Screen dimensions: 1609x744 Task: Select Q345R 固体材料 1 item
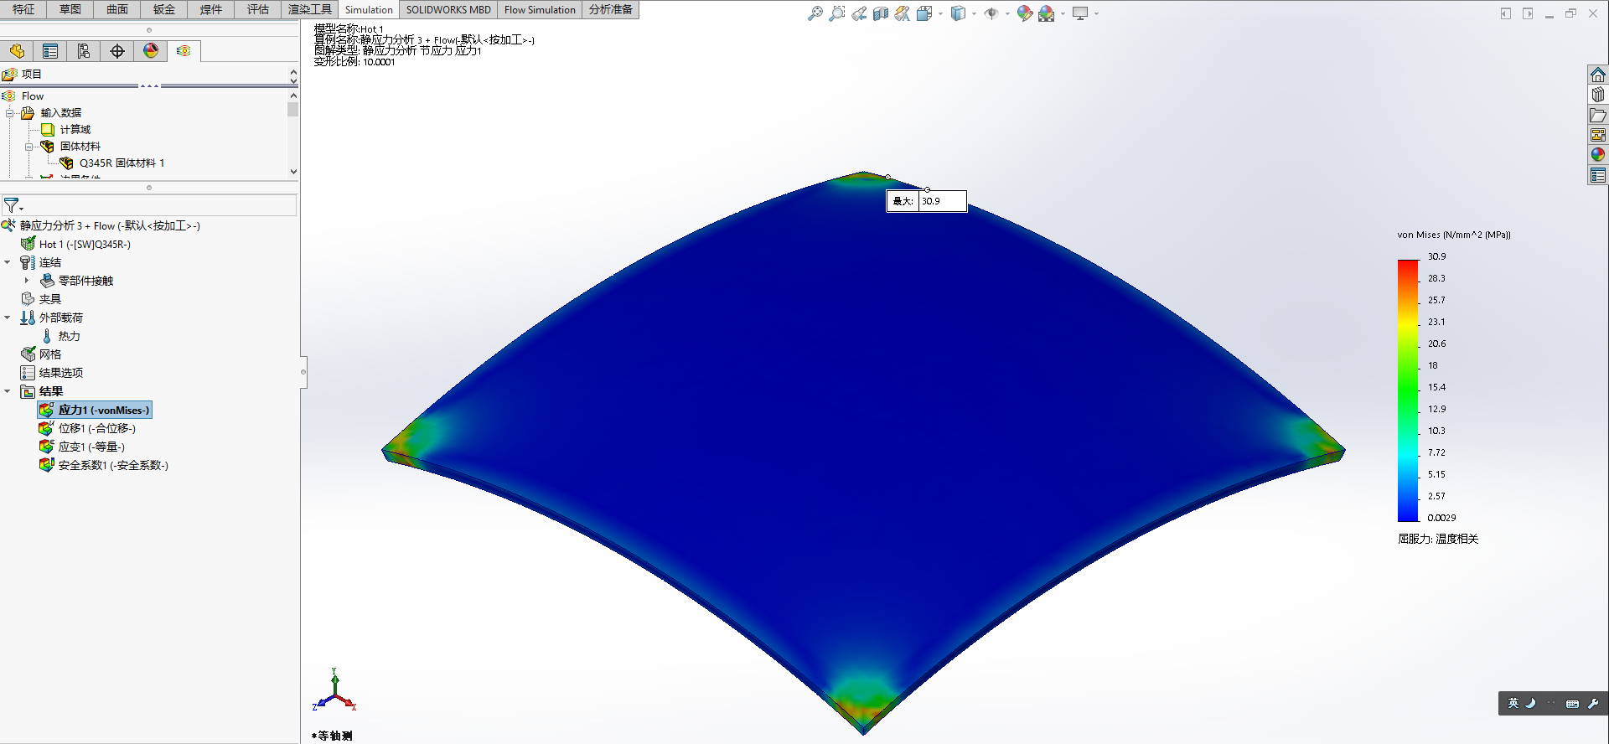pos(112,163)
